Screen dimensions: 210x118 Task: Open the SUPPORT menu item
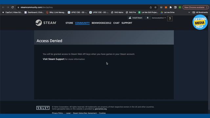click(x=127, y=23)
